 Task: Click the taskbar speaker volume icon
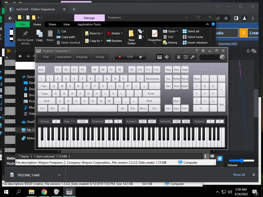click(230, 192)
